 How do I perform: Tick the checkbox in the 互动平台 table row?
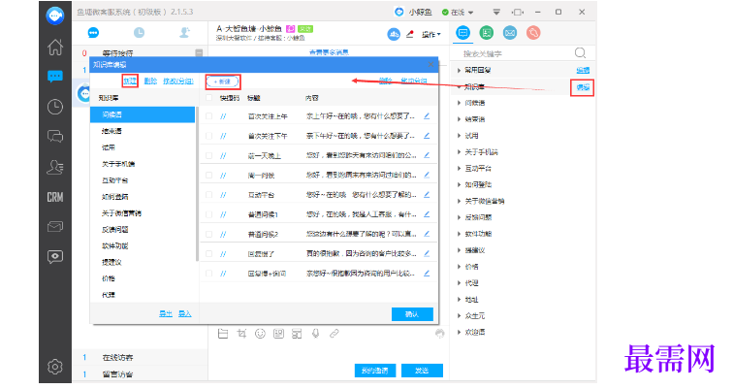point(209,194)
